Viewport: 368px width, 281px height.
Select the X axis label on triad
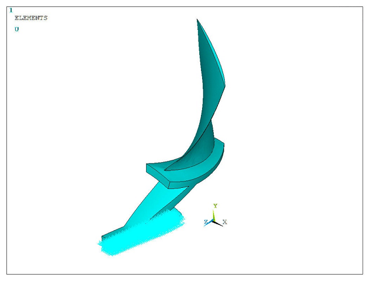[225, 222]
